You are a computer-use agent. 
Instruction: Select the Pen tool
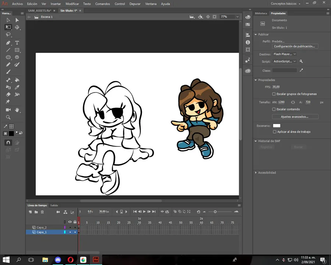(x=8, y=43)
